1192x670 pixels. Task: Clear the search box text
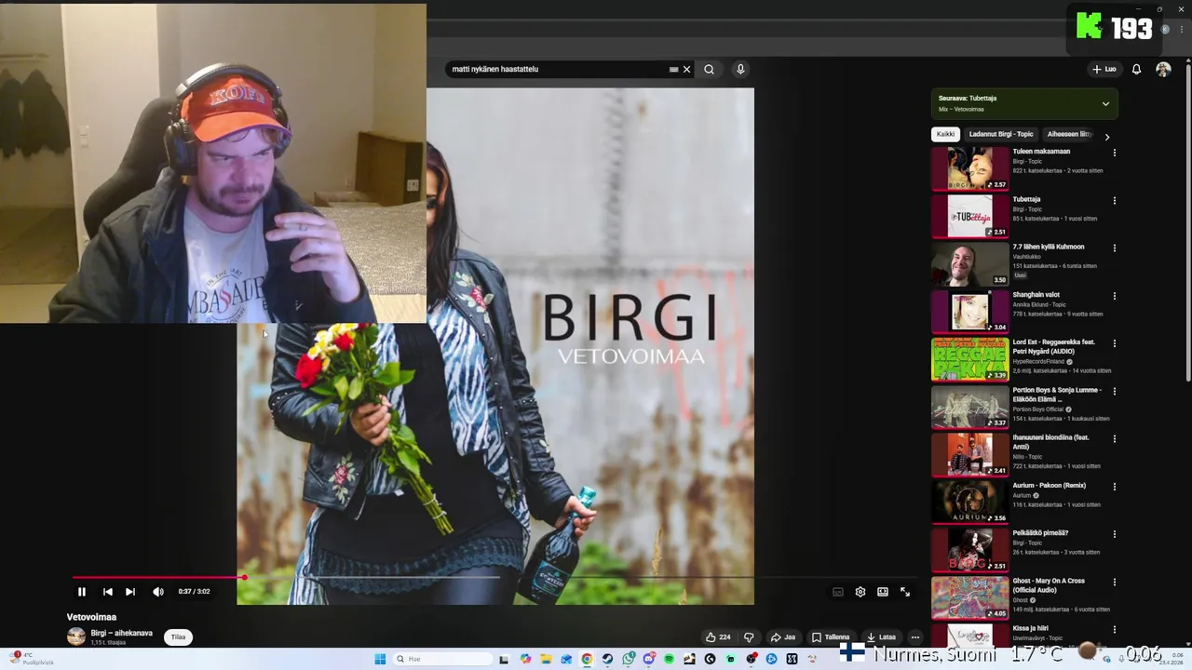pyautogui.click(x=687, y=69)
